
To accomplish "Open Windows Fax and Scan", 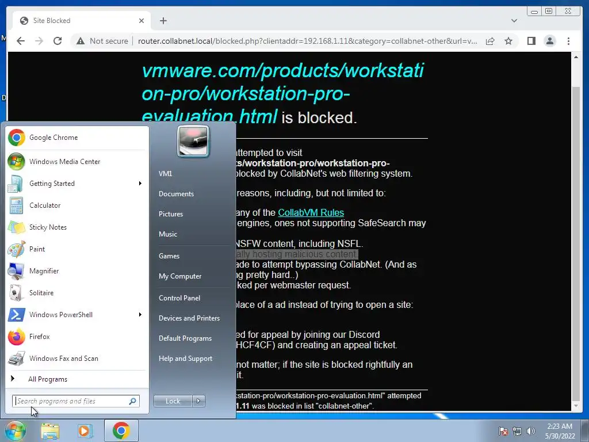I will 77,359.
